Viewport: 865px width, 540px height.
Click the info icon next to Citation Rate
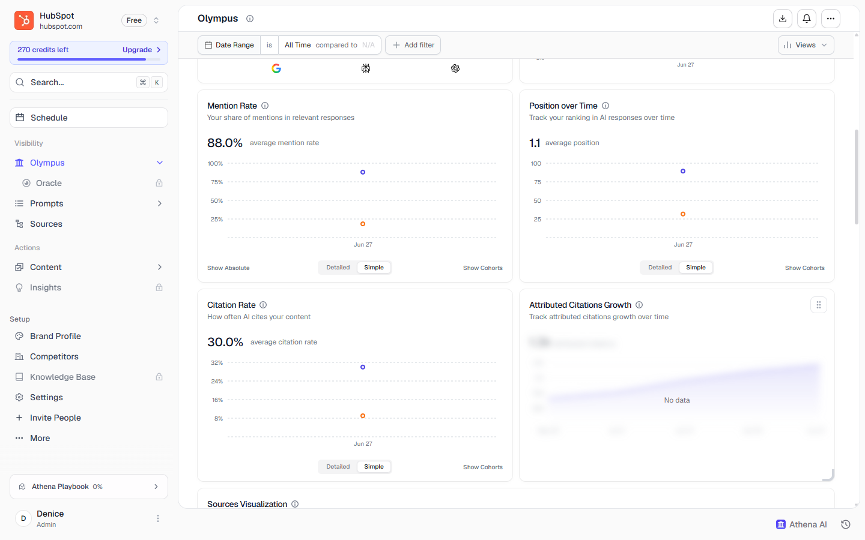(263, 305)
